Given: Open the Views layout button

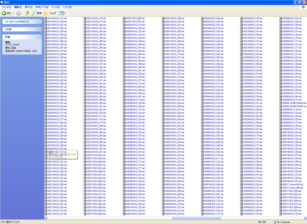Looking at the screenshot, I should 61,13.
